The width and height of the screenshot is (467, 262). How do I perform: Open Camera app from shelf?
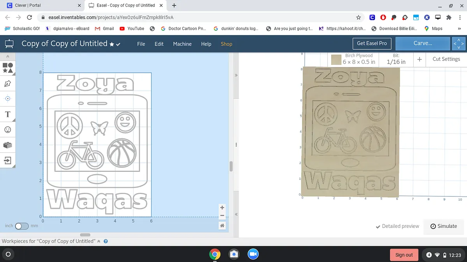pos(234,254)
